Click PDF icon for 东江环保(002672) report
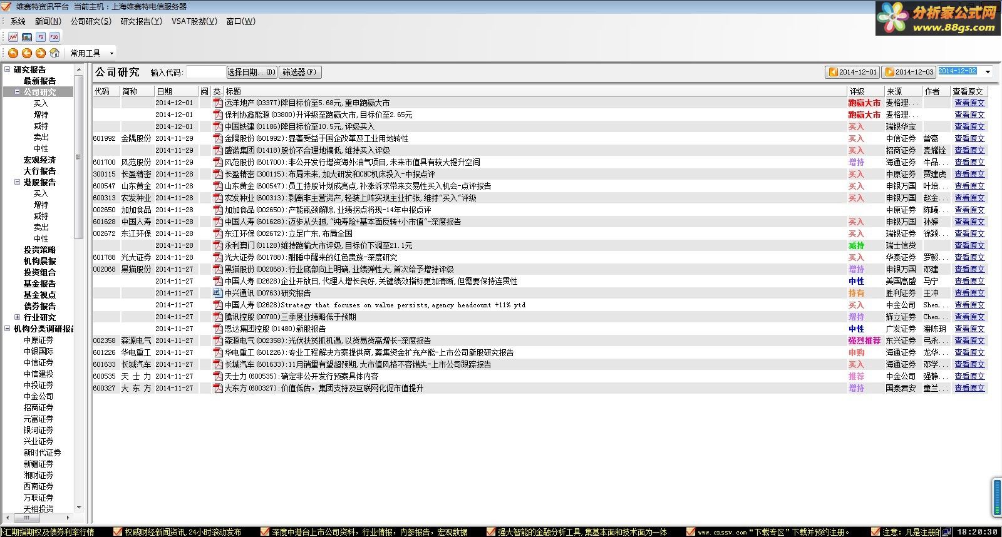Screen dimensions: 1002x537 tap(218, 233)
